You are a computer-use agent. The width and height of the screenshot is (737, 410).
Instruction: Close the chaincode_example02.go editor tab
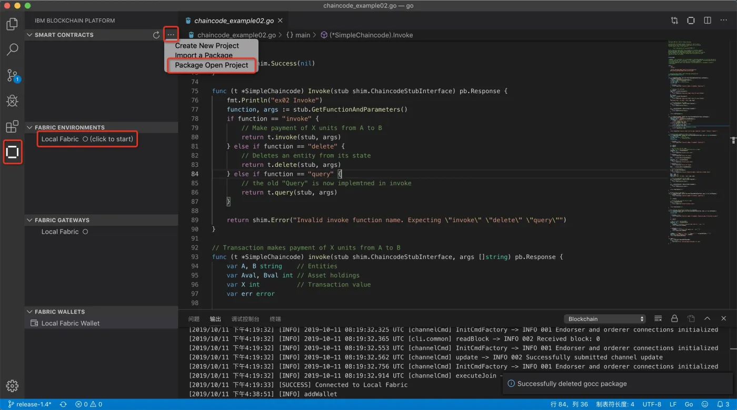pyautogui.click(x=280, y=21)
